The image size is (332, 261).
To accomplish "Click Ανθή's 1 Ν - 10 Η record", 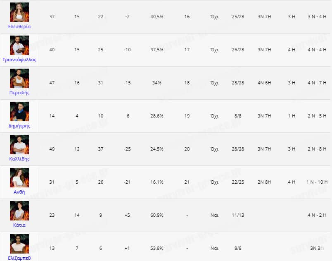I will click(x=317, y=182).
